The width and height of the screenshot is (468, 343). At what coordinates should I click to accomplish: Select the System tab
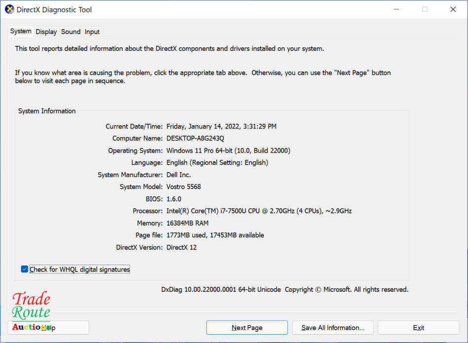pyautogui.click(x=21, y=31)
